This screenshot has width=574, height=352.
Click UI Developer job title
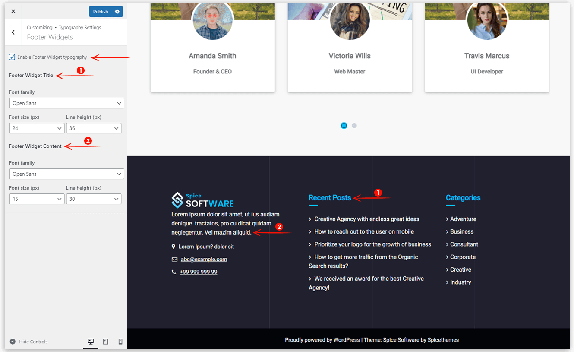[487, 72]
